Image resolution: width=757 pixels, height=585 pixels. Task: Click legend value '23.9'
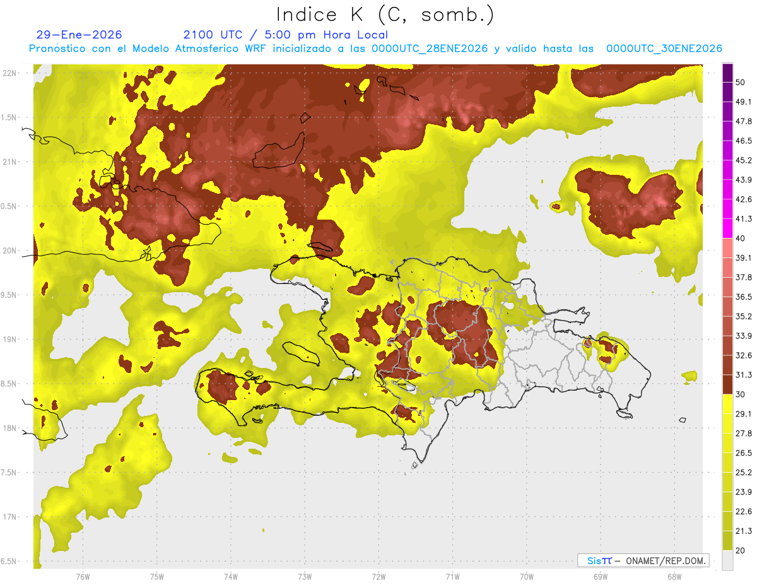[744, 492]
